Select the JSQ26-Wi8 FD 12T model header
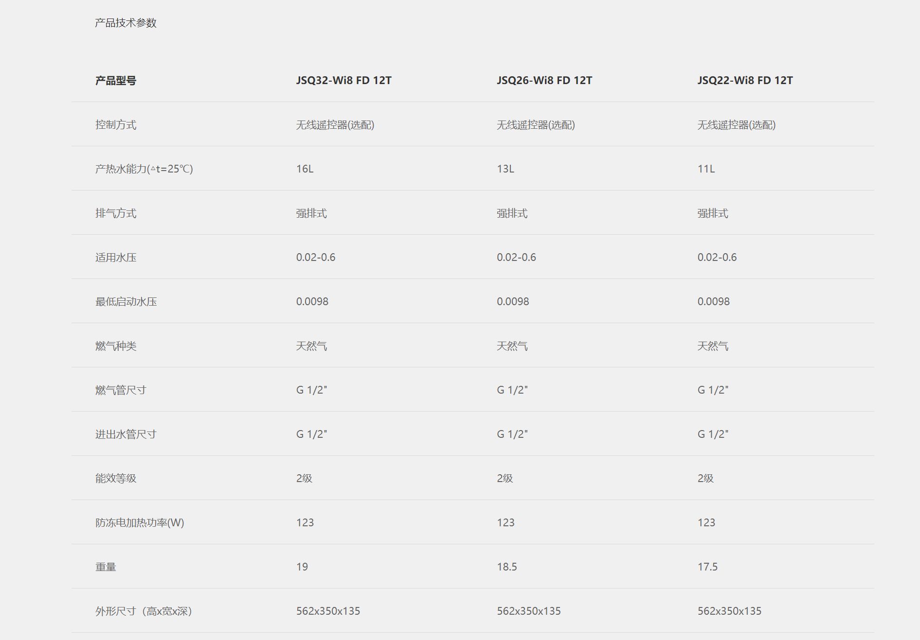 (x=544, y=81)
